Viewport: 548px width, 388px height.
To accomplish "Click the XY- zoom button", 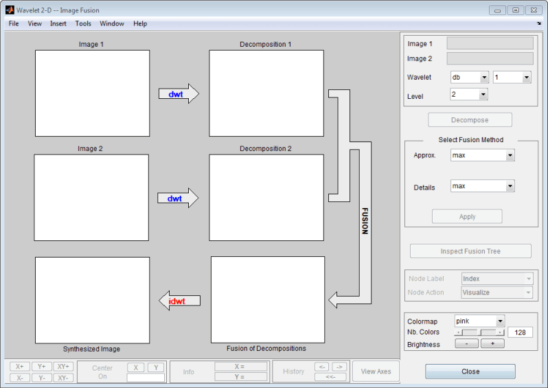I will (x=63, y=378).
